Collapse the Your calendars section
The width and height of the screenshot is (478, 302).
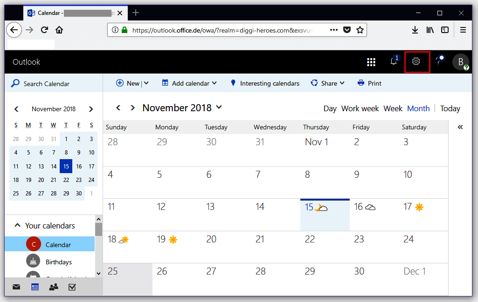[x=16, y=225]
